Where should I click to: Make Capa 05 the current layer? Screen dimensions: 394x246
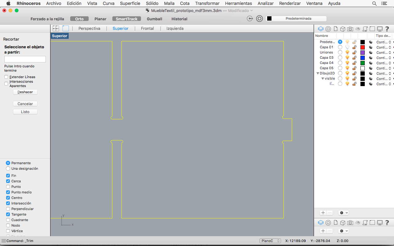[x=340, y=68]
